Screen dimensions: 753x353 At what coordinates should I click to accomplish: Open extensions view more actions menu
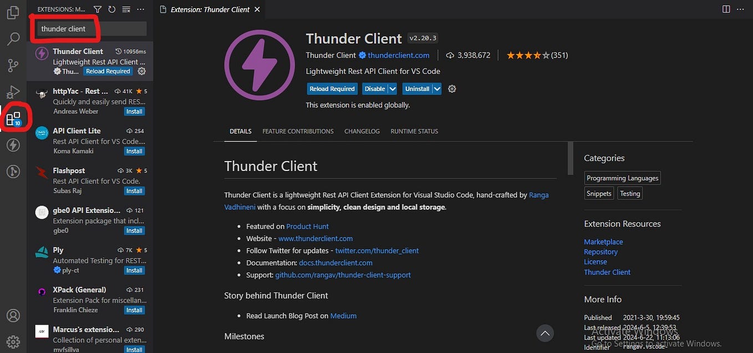tap(141, 9)
